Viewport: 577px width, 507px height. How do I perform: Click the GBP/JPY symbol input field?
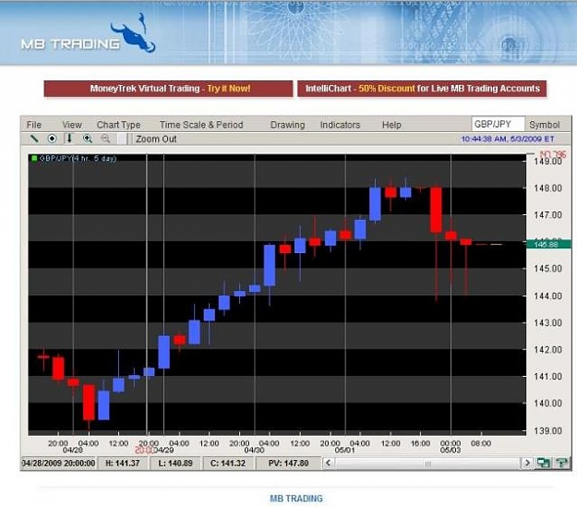coord(498,124)
